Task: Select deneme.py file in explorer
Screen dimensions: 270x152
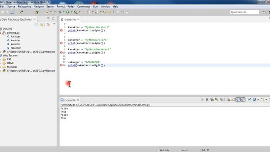Action: pos(13,33)
